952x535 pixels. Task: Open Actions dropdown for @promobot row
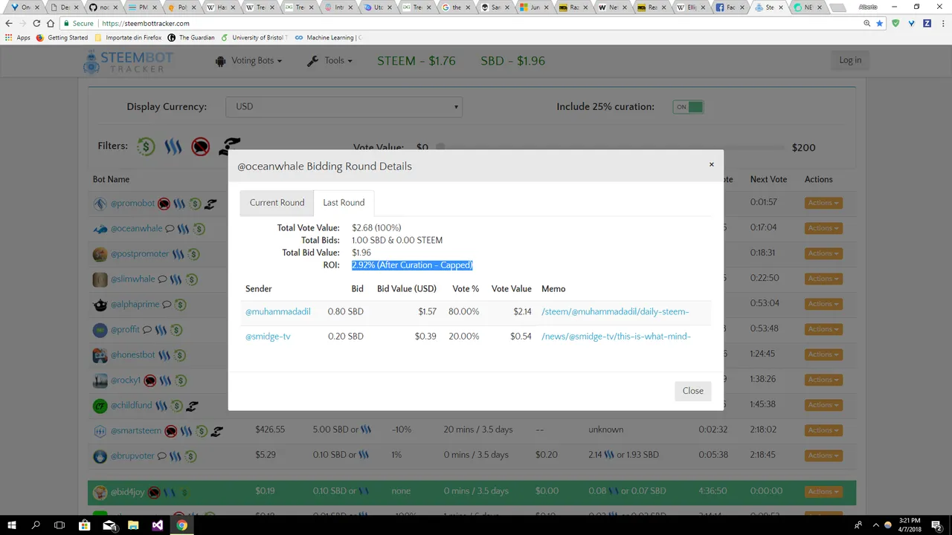click(823, 203)
